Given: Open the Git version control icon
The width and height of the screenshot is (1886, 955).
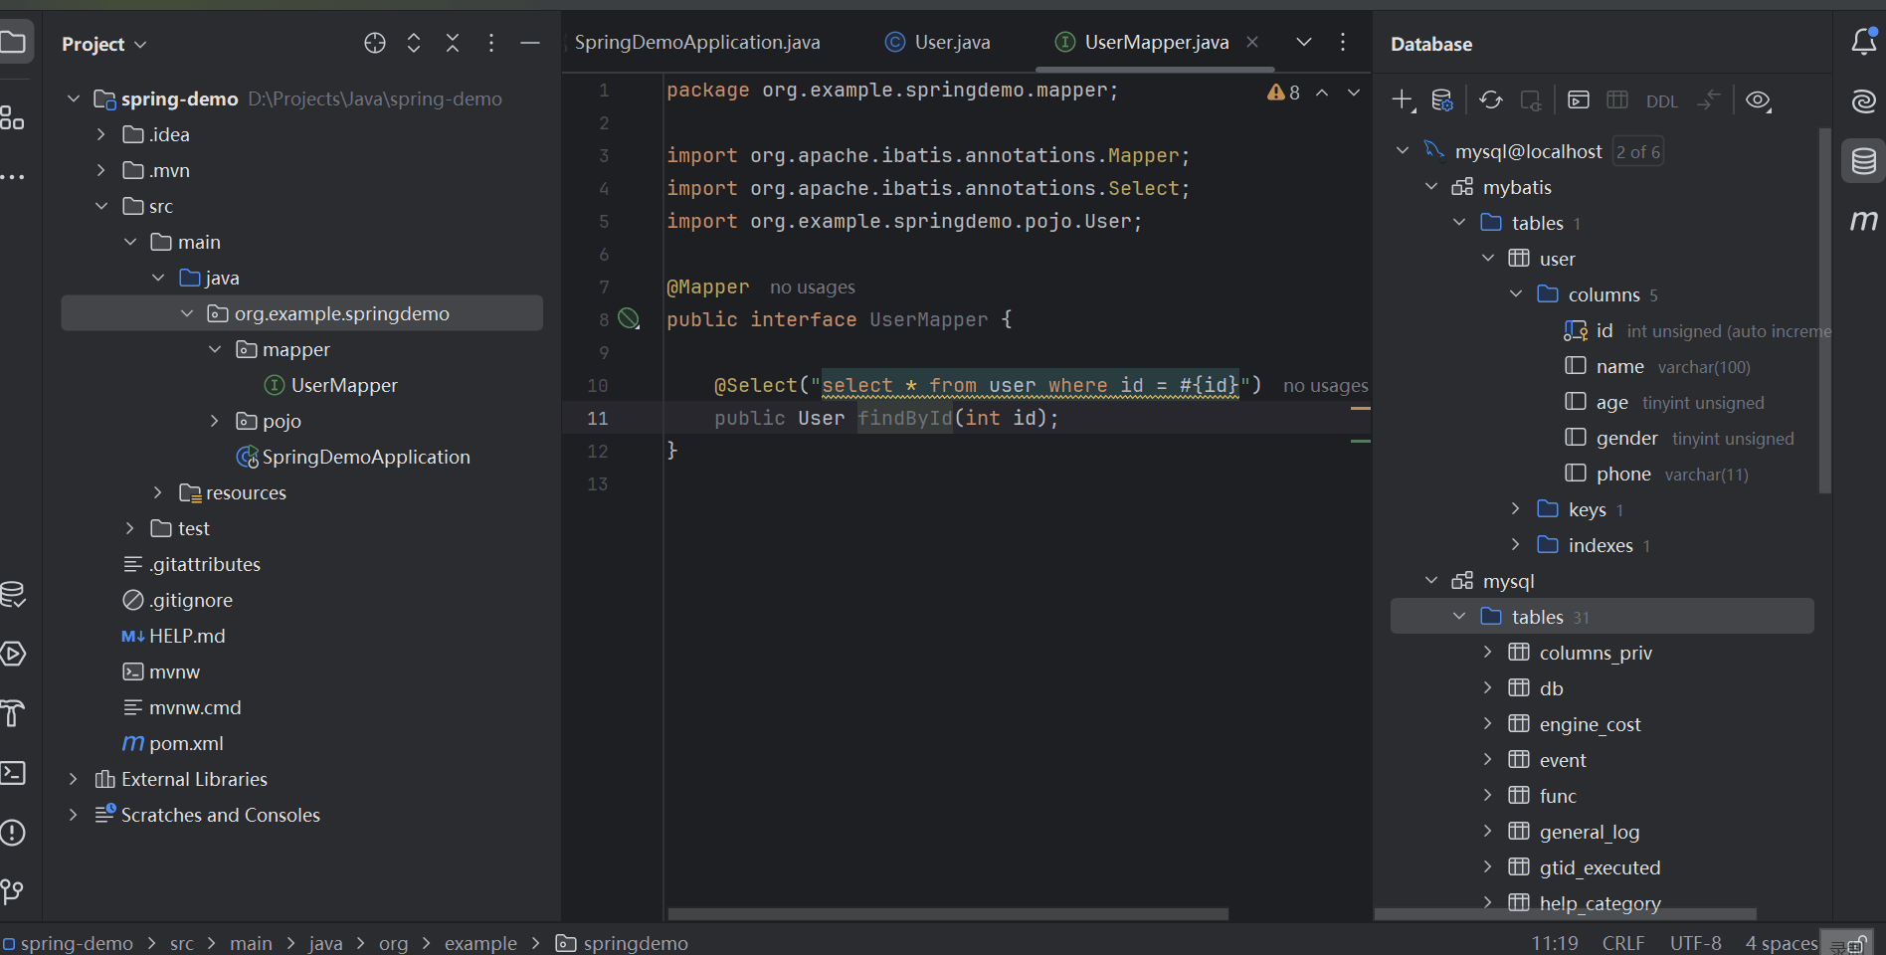Looking at the screenshot, I should (12, 892).
